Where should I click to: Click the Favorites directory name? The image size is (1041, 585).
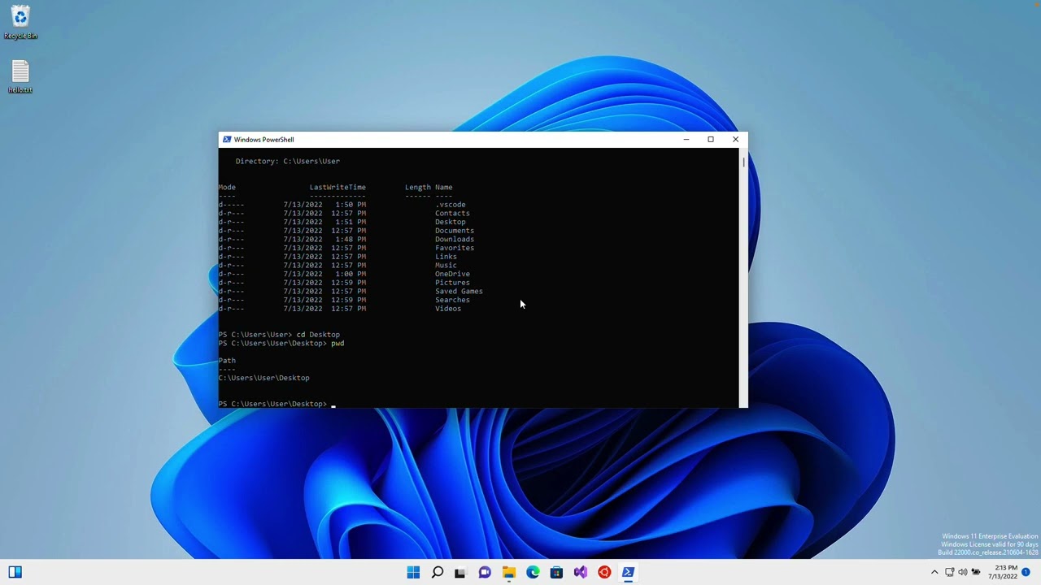[455, 248]
